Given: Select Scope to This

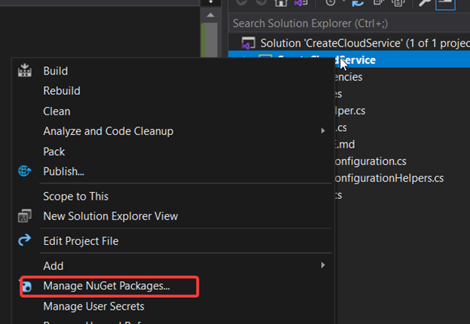Looking at the screenshot, I should 76,196.
